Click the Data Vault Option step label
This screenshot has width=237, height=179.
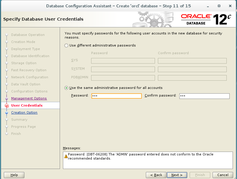pos(26,84)
